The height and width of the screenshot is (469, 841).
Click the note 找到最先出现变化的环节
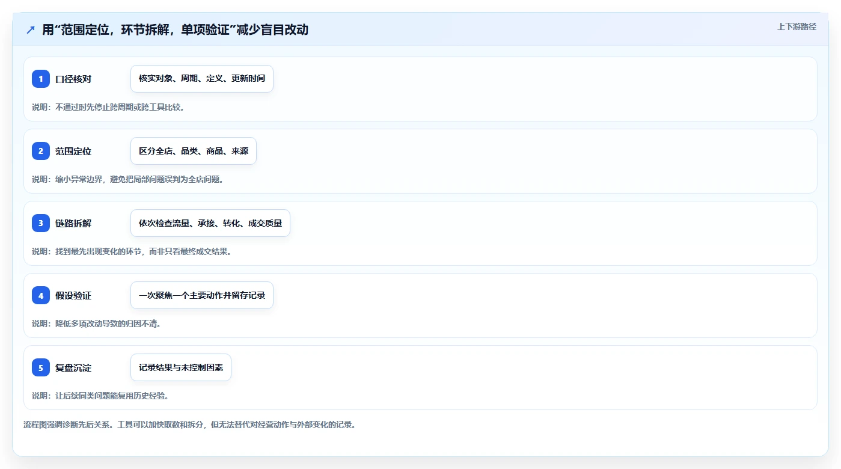[132, 251]
